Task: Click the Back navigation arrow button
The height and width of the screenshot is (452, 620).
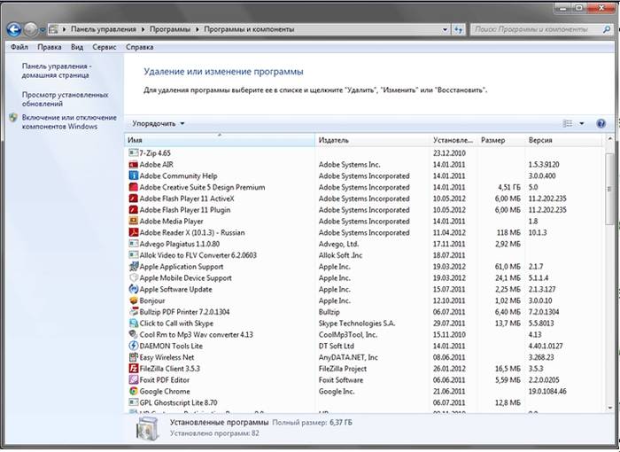Action: (x=14, y=29)
